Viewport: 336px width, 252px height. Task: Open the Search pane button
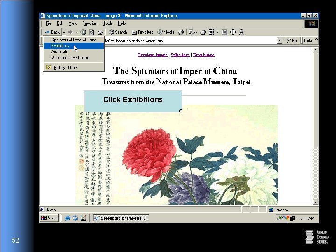click(x=118, y=32)
